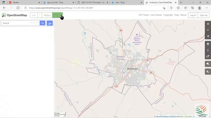Click Make a Donation link
This screenshot has width=211, height=118.
tap(186, 117)
